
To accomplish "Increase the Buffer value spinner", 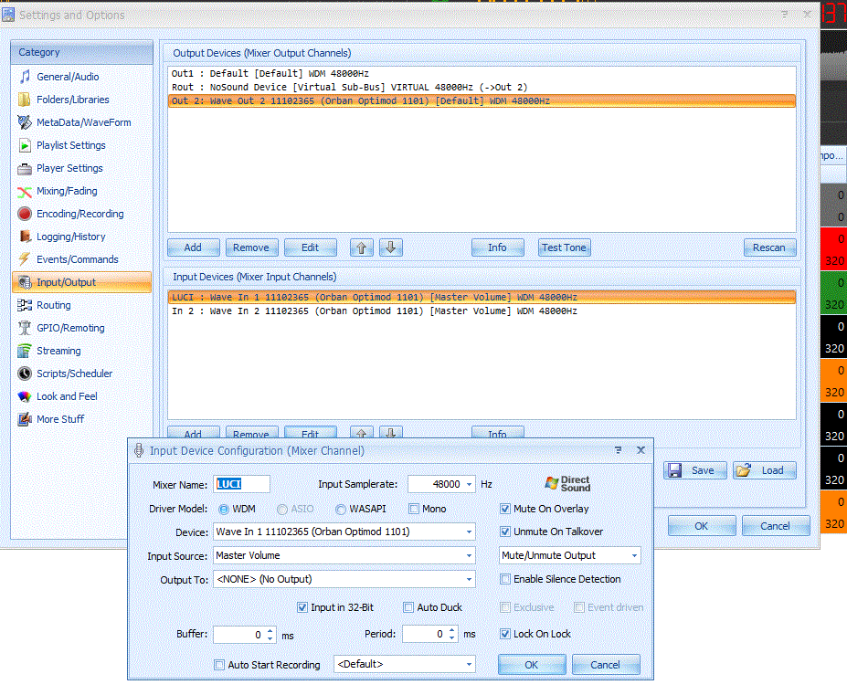I will [x=270, y=630].
